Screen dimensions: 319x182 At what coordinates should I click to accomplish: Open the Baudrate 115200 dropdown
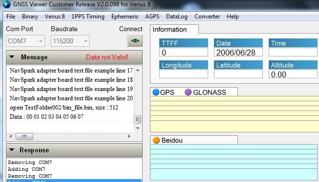coord(70,41)
